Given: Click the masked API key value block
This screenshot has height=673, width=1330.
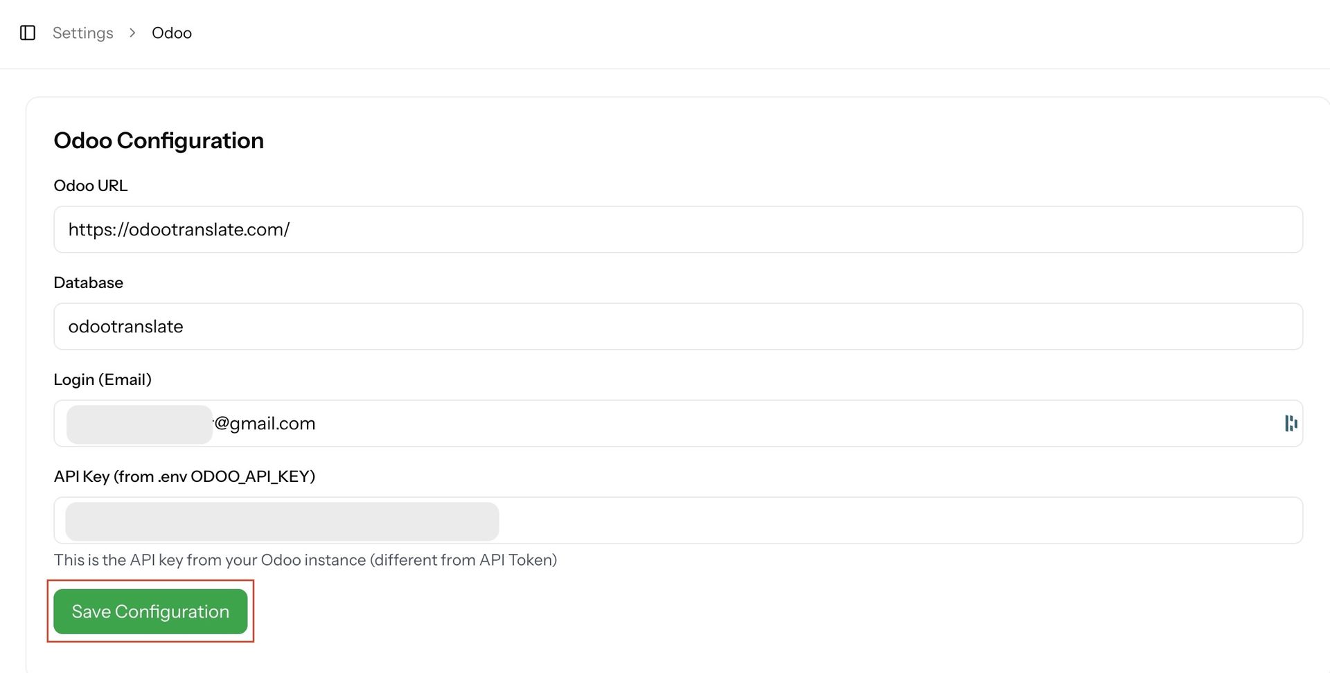Looking at the screenshot, I should 282,521.
